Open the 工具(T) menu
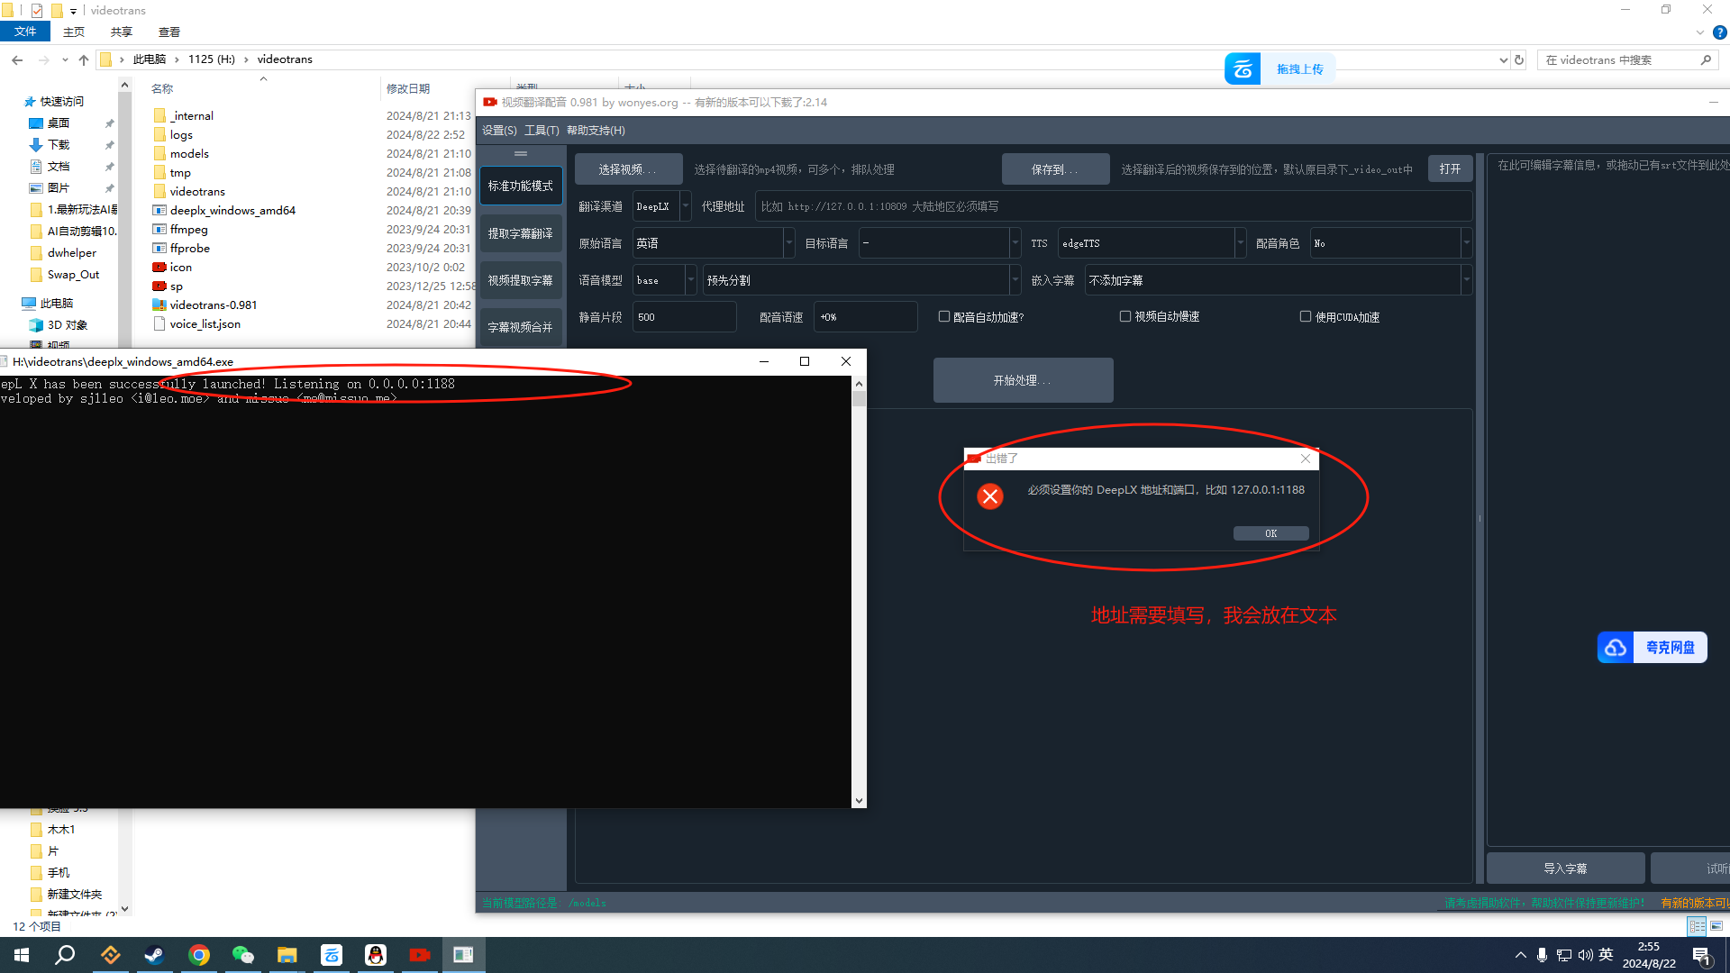Image resolution: width=1730 pixels, height=973 pixels. [x=542, y=131]
